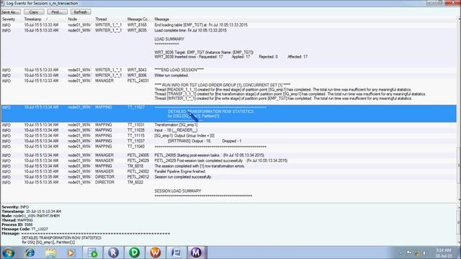Viewport: 461px width, 259px height.
Task: Open the Find dialog button
Action: click(57, 12)
